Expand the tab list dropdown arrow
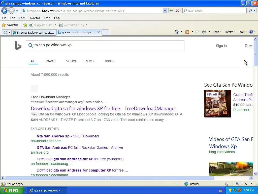This screenshot has width=258, height=194. (x=9, y=33)
